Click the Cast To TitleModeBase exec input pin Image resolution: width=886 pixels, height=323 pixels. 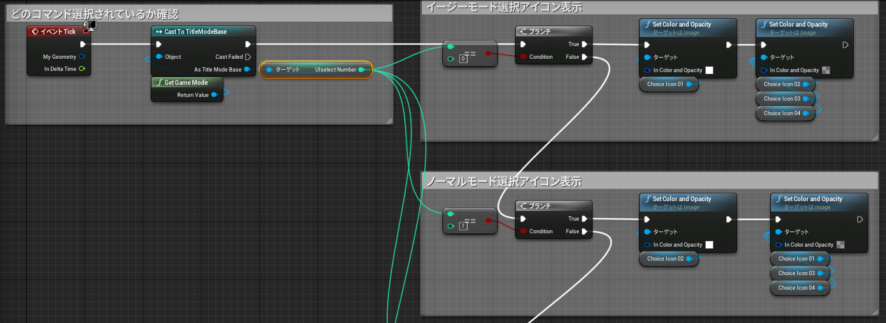[159, 44]
